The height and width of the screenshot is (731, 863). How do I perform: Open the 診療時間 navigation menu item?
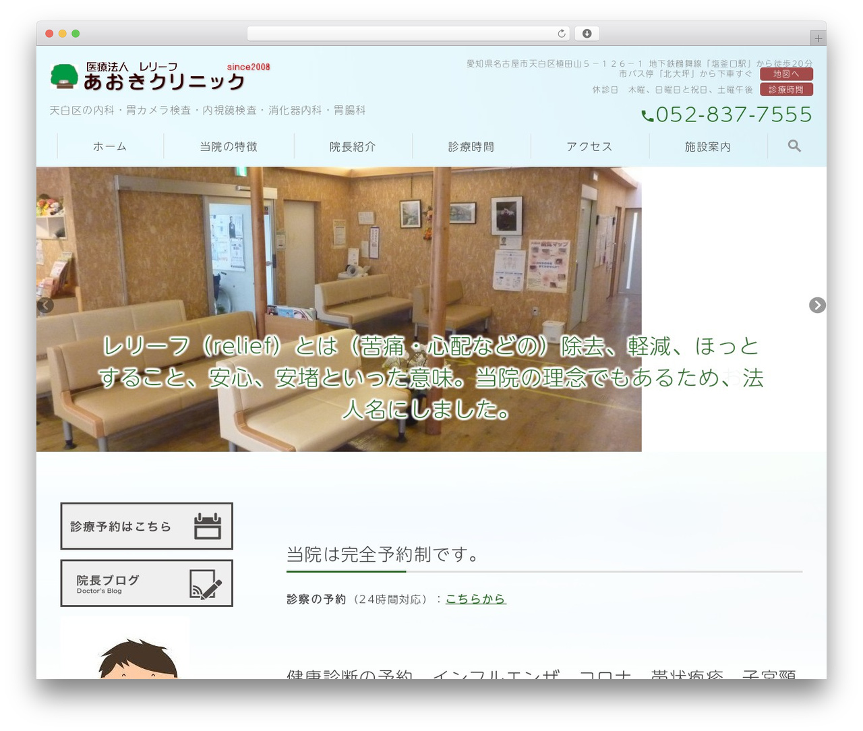click(471, 146)
